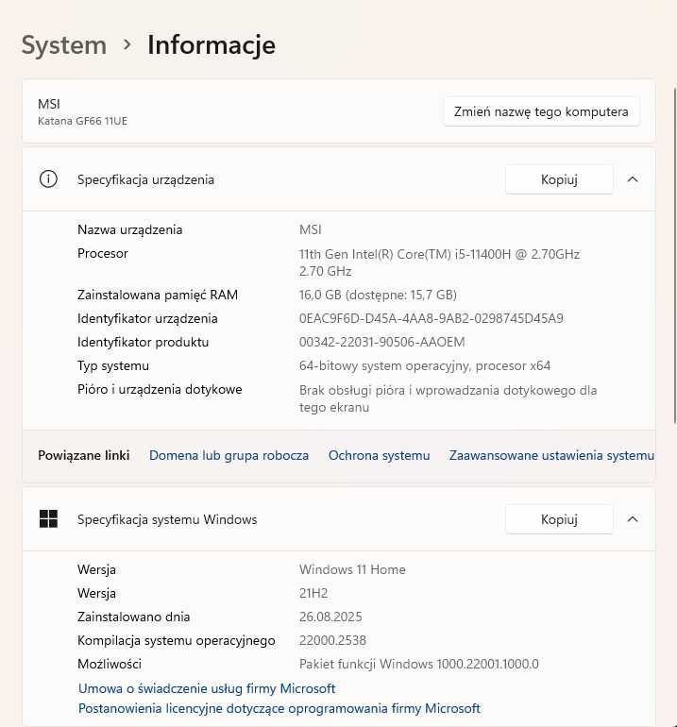Open Ochrona systemu link

pyautogui.click(x=379, y=455)
